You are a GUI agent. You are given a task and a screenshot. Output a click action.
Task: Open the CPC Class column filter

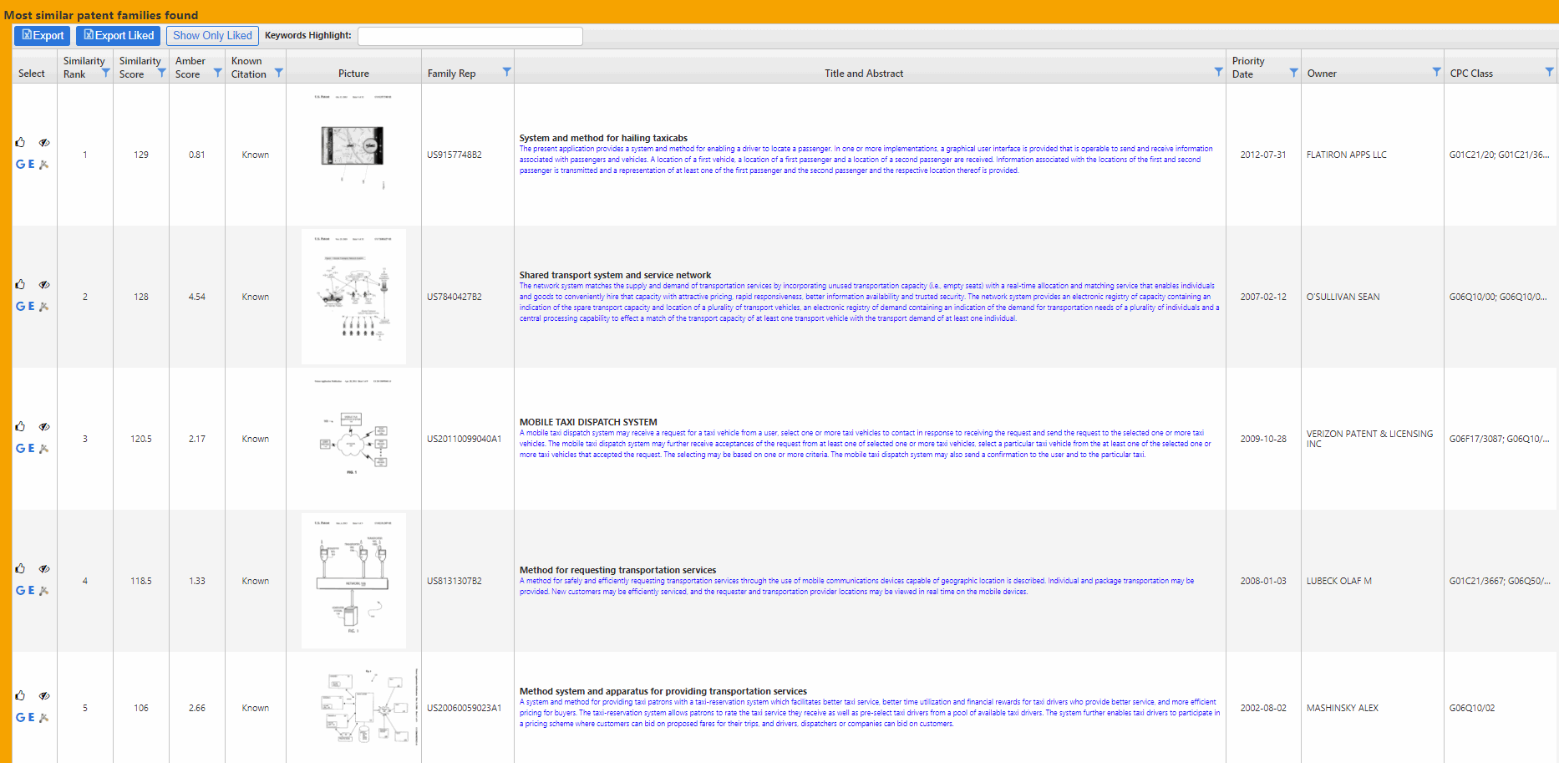pos(1549,72)
